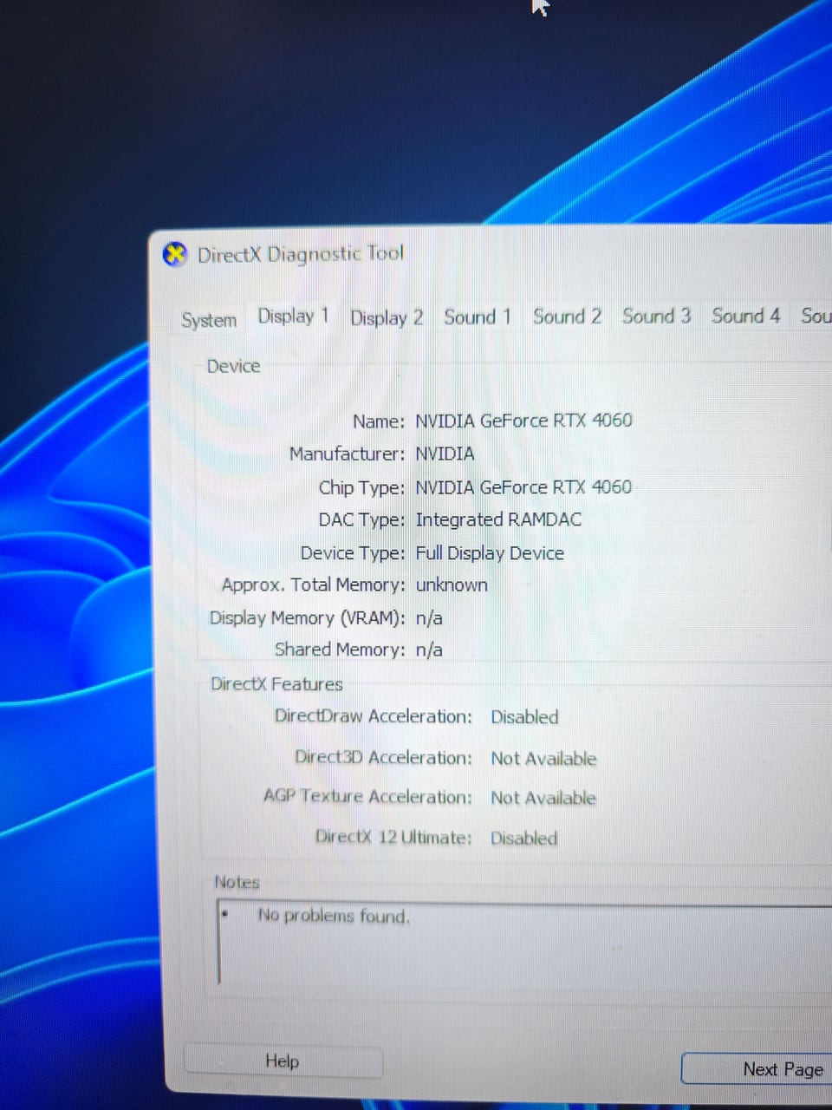Click the DirectX 12 Ultimate 'Disabled' value

click(523, 839)
